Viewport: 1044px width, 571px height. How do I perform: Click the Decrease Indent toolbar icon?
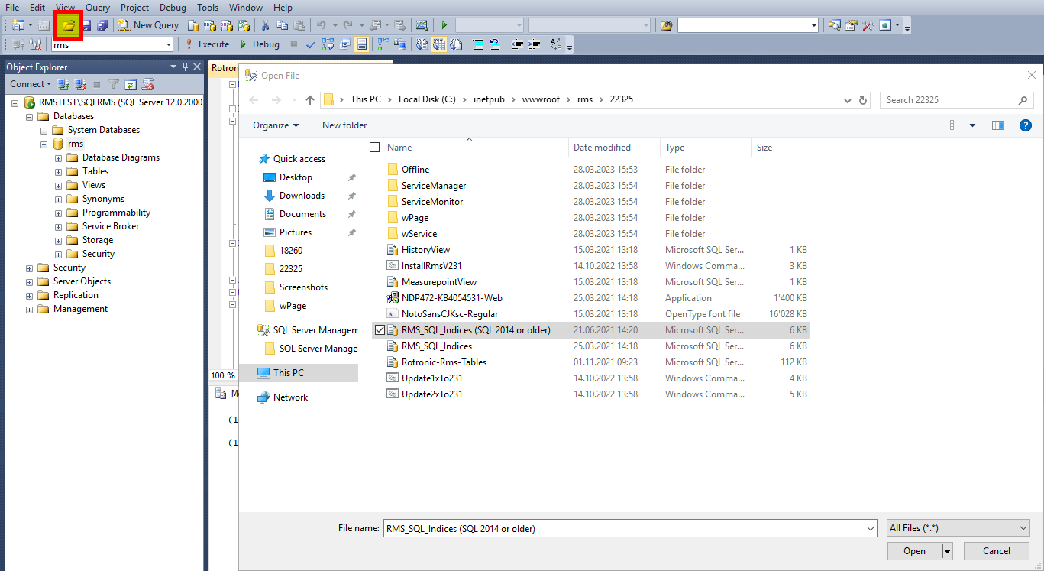(x=517, y=44)
